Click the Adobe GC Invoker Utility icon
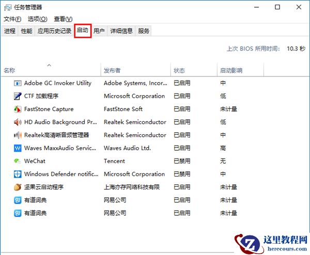 point(18,83)
